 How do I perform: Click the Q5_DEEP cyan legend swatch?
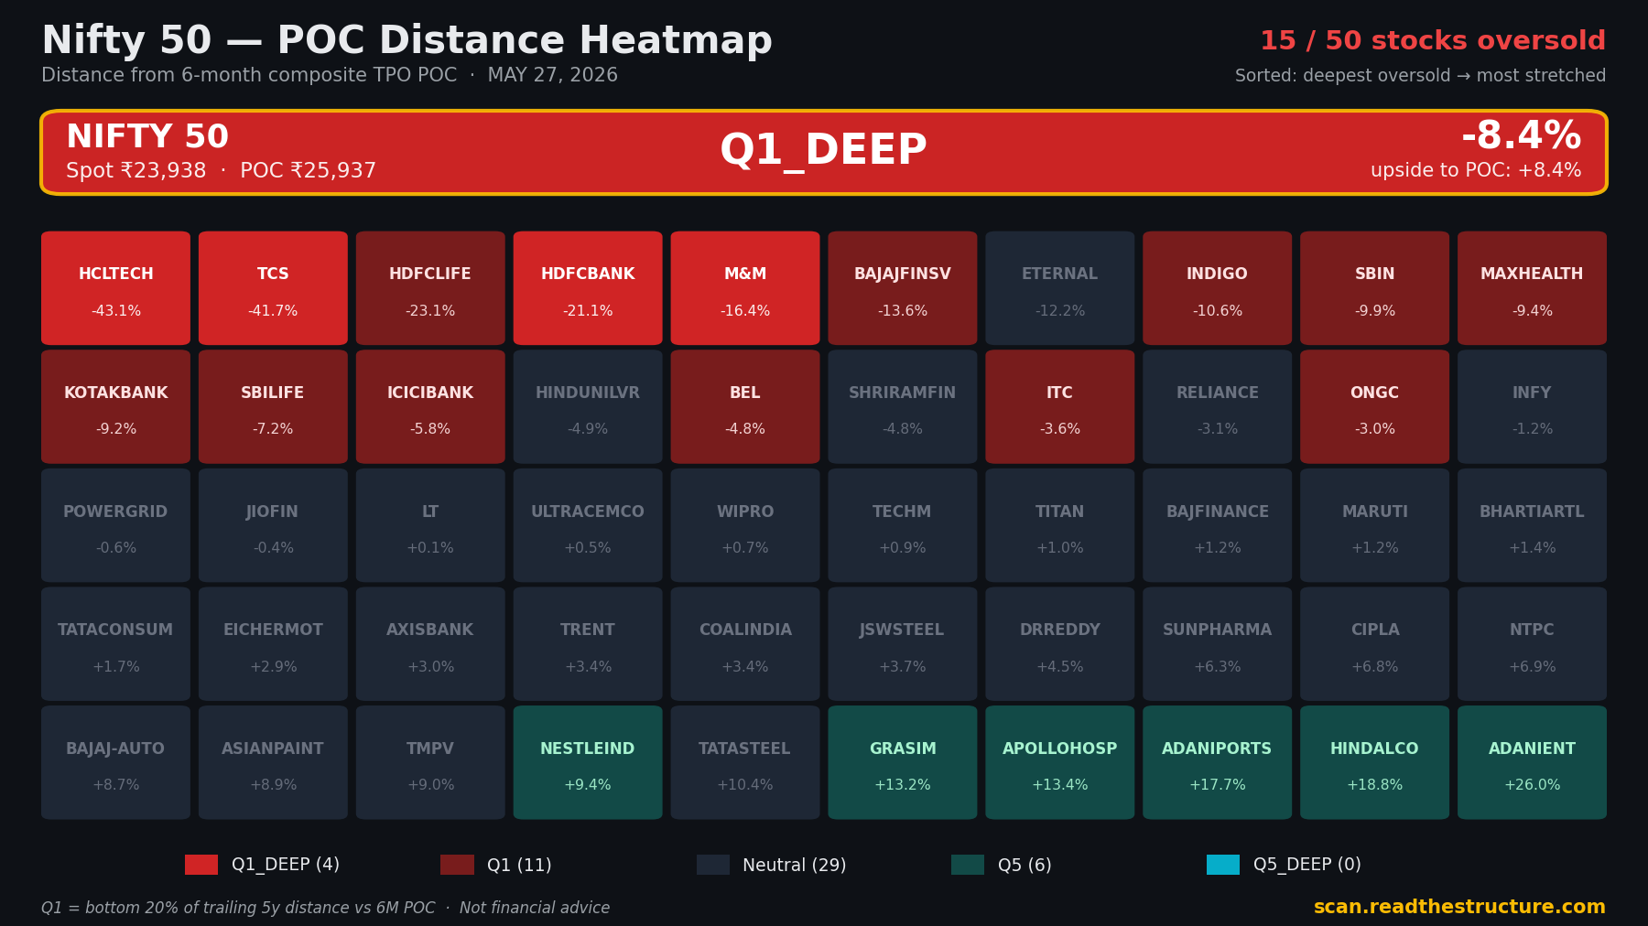point(1223,865)
